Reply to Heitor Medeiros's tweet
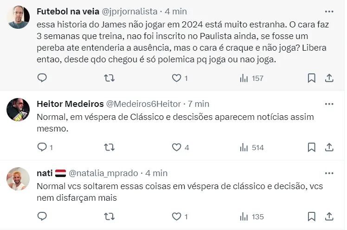The height and width of the screenshot is (230, 347). pos(42,147)
